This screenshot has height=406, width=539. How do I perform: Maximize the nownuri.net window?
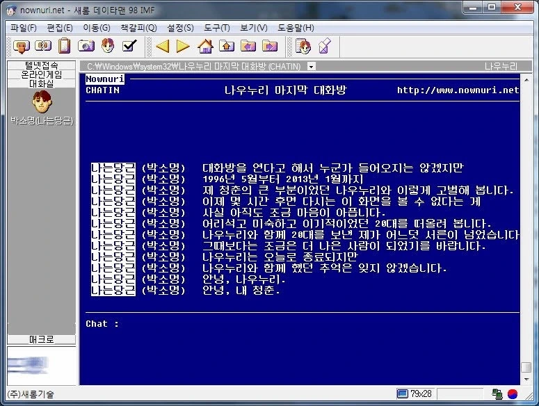click(492, 7)
